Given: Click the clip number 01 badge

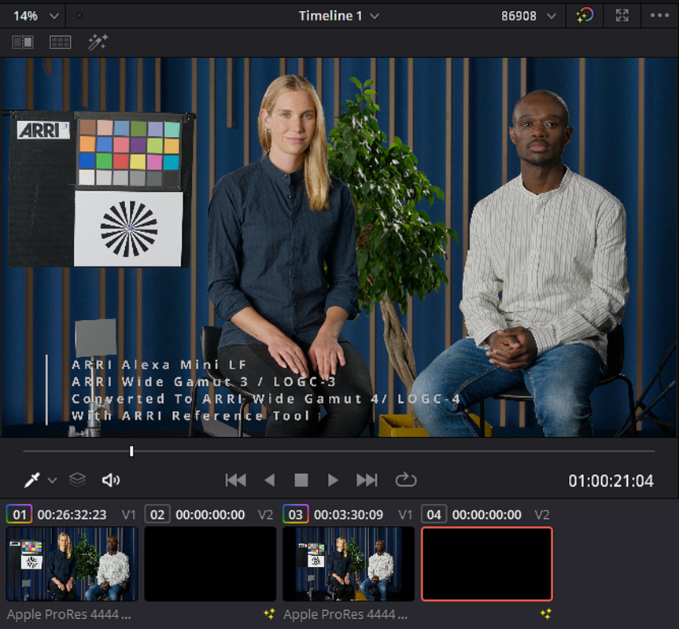Looking at the screenshot, I should tap(19, 514).
